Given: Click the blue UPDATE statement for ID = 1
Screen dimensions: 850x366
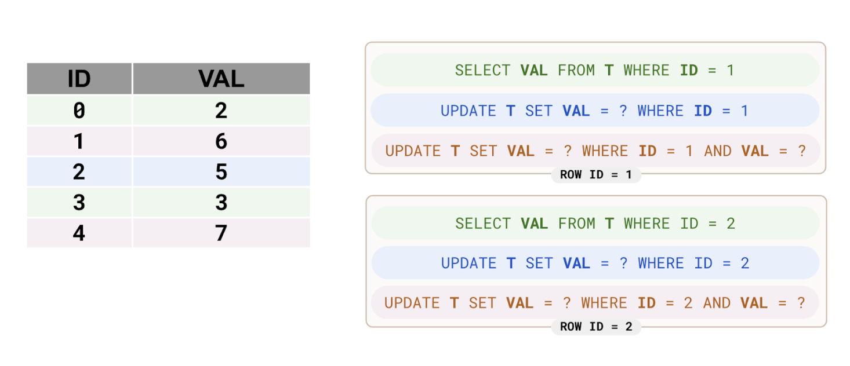Looking at the screenshot, I should pyautogui.click(x=595, y=111).
